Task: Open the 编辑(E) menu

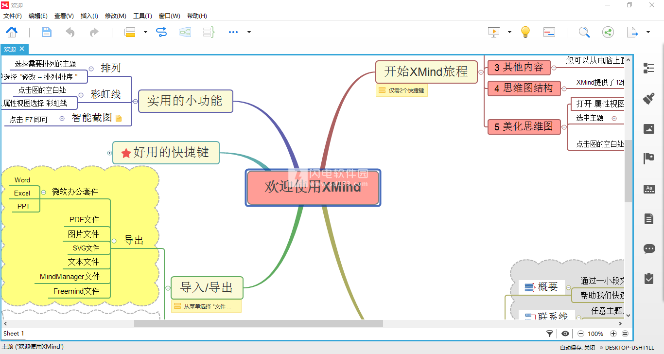Action: [38, 16]
